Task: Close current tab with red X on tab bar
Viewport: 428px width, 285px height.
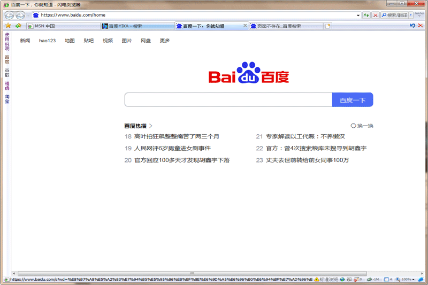Action: click(x=421, y=26)
